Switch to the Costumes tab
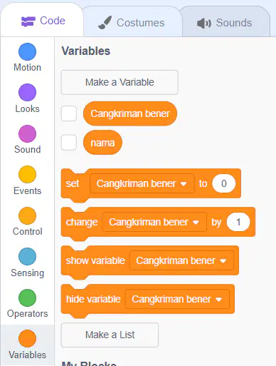This screenshot has width=276, height=366. tap(132, 23)
